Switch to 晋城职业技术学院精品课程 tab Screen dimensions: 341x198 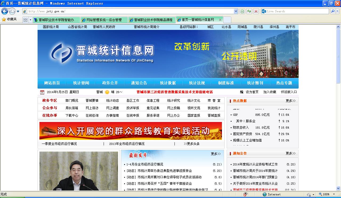pyautogui.click(x=152, y=20)
